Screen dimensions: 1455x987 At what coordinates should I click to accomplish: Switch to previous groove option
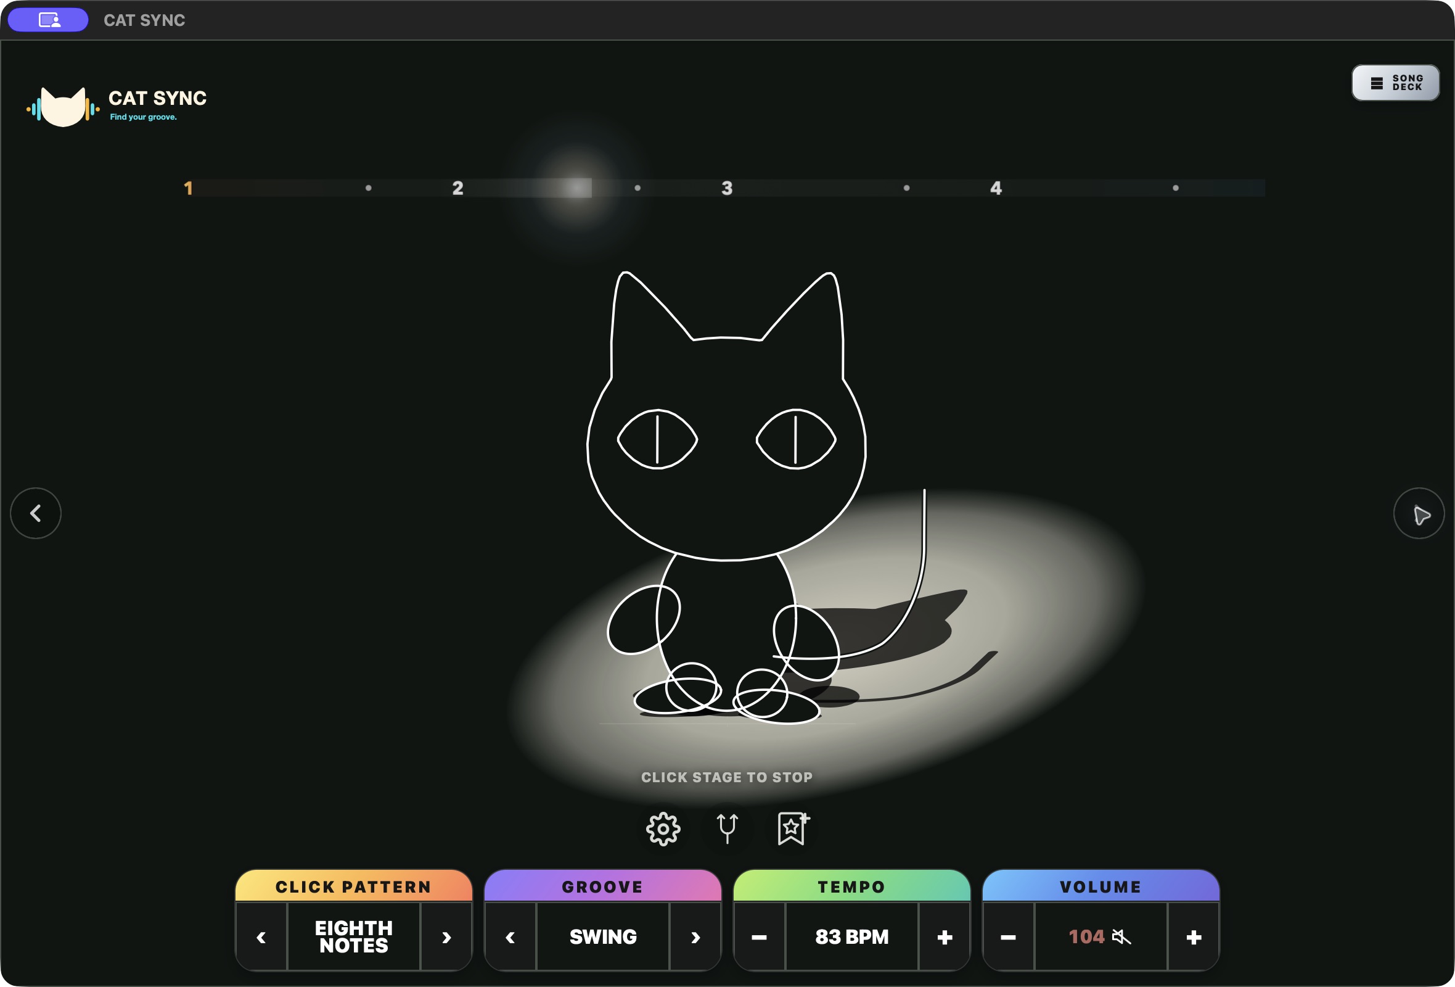coord(510,937)
